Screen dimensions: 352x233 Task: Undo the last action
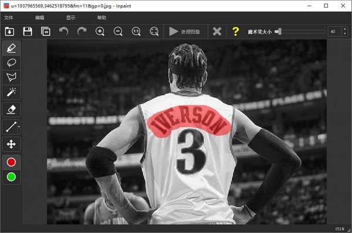(x=64, y=32)
